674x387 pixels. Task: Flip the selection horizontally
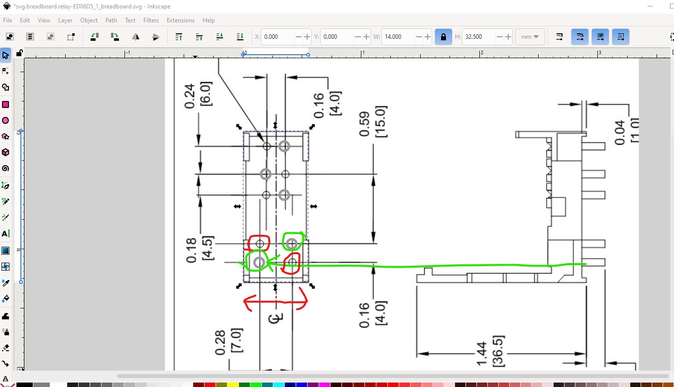pyautogui.click(x=135, y=37)
